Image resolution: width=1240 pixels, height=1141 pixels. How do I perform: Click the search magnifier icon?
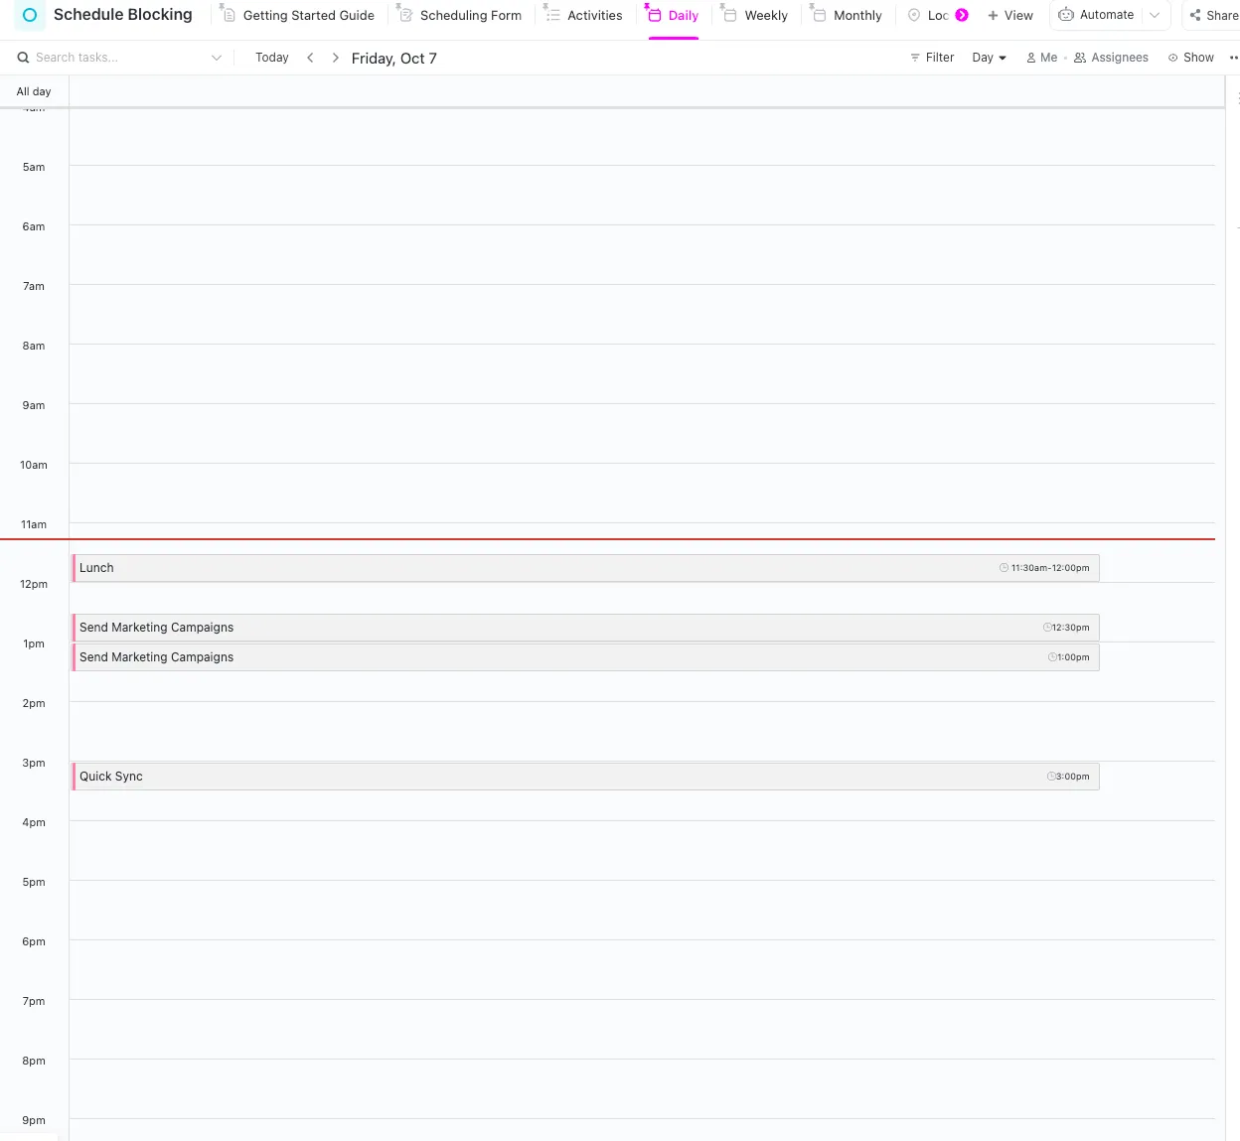pyautogui.click(x=23, y=58)
